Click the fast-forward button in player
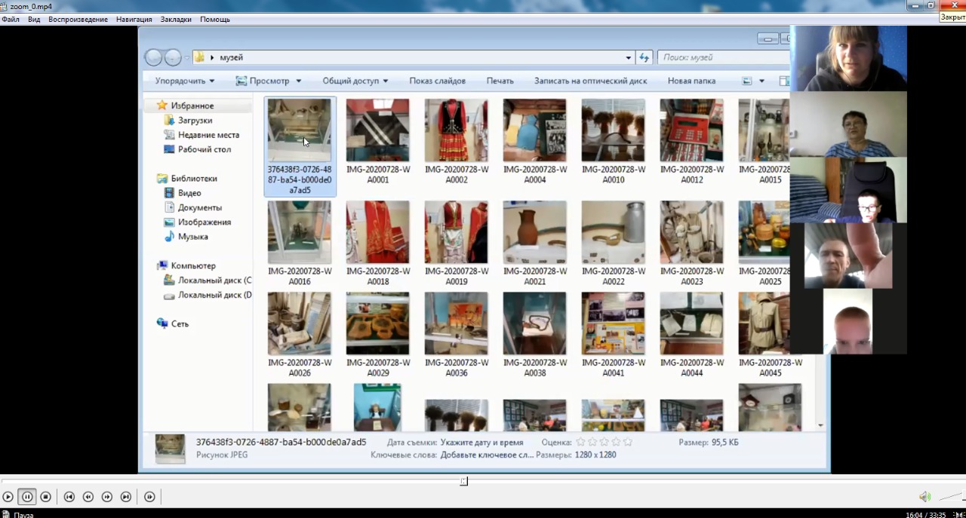The image size is (966, 518). point(107,497)
